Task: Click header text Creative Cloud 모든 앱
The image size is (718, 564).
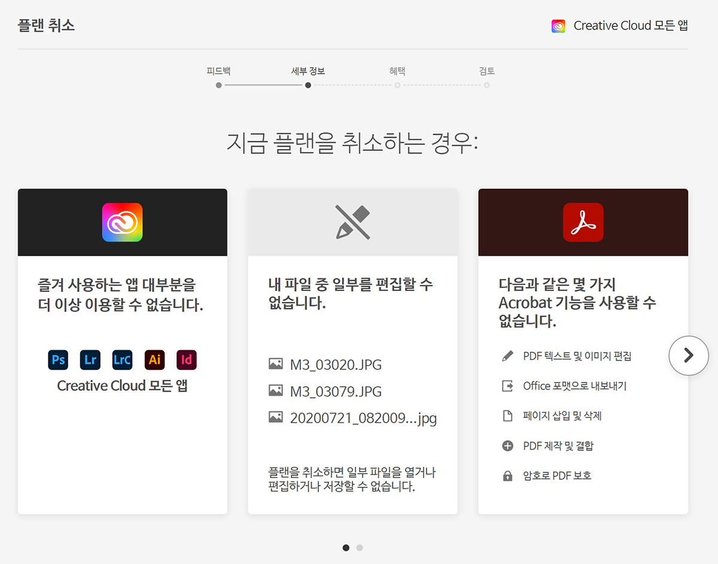Action: [x=631, y=26]
